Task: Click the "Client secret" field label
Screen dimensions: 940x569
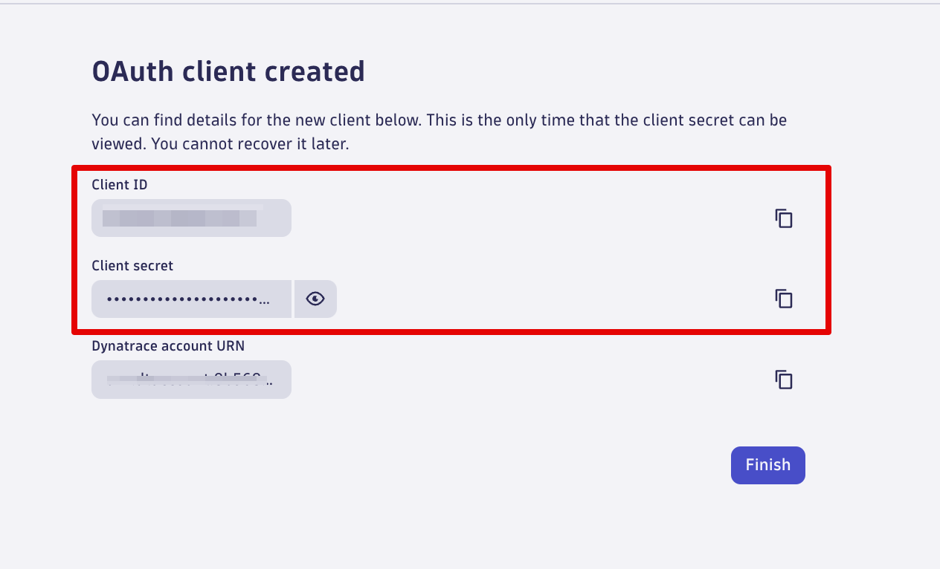Action: point(132,265)
